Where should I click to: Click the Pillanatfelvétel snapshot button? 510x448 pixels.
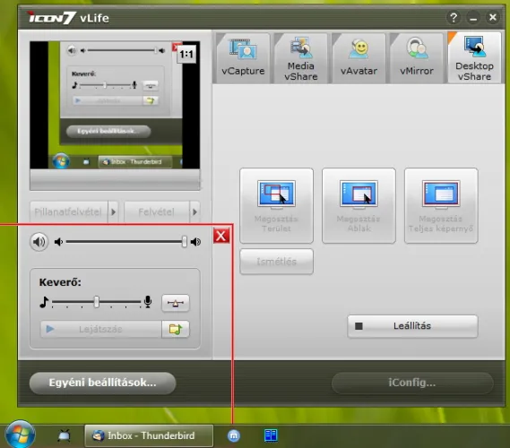coord(69,212)
